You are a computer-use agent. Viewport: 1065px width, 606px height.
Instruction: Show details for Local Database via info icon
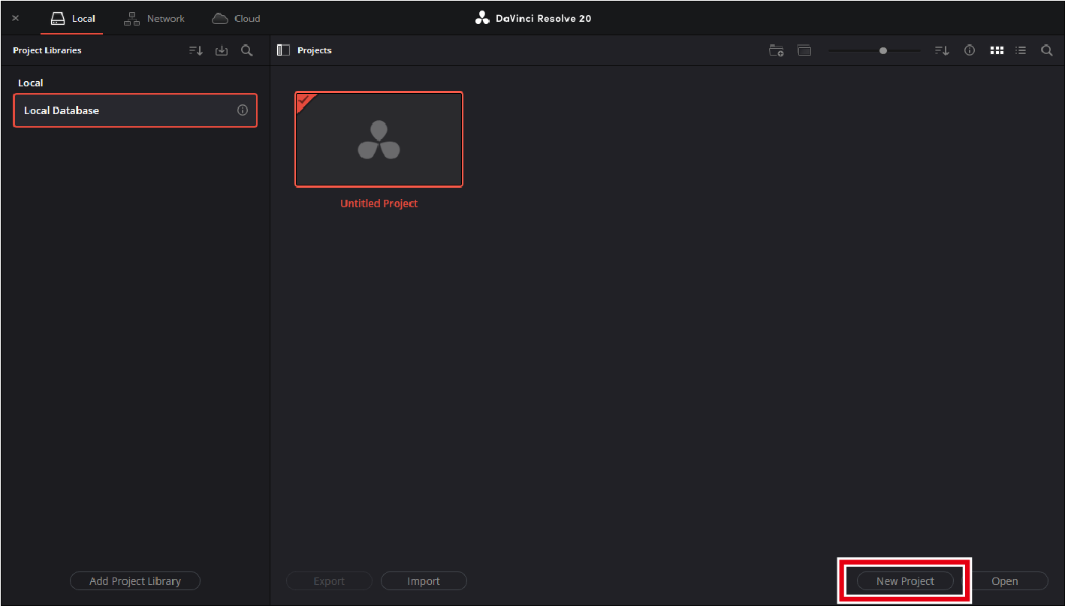242,110
